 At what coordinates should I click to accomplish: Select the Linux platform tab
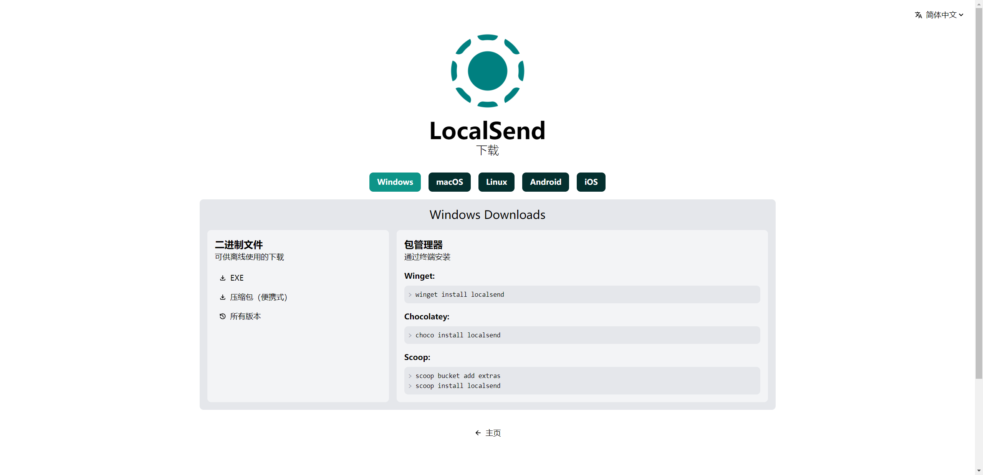point(496,182)
